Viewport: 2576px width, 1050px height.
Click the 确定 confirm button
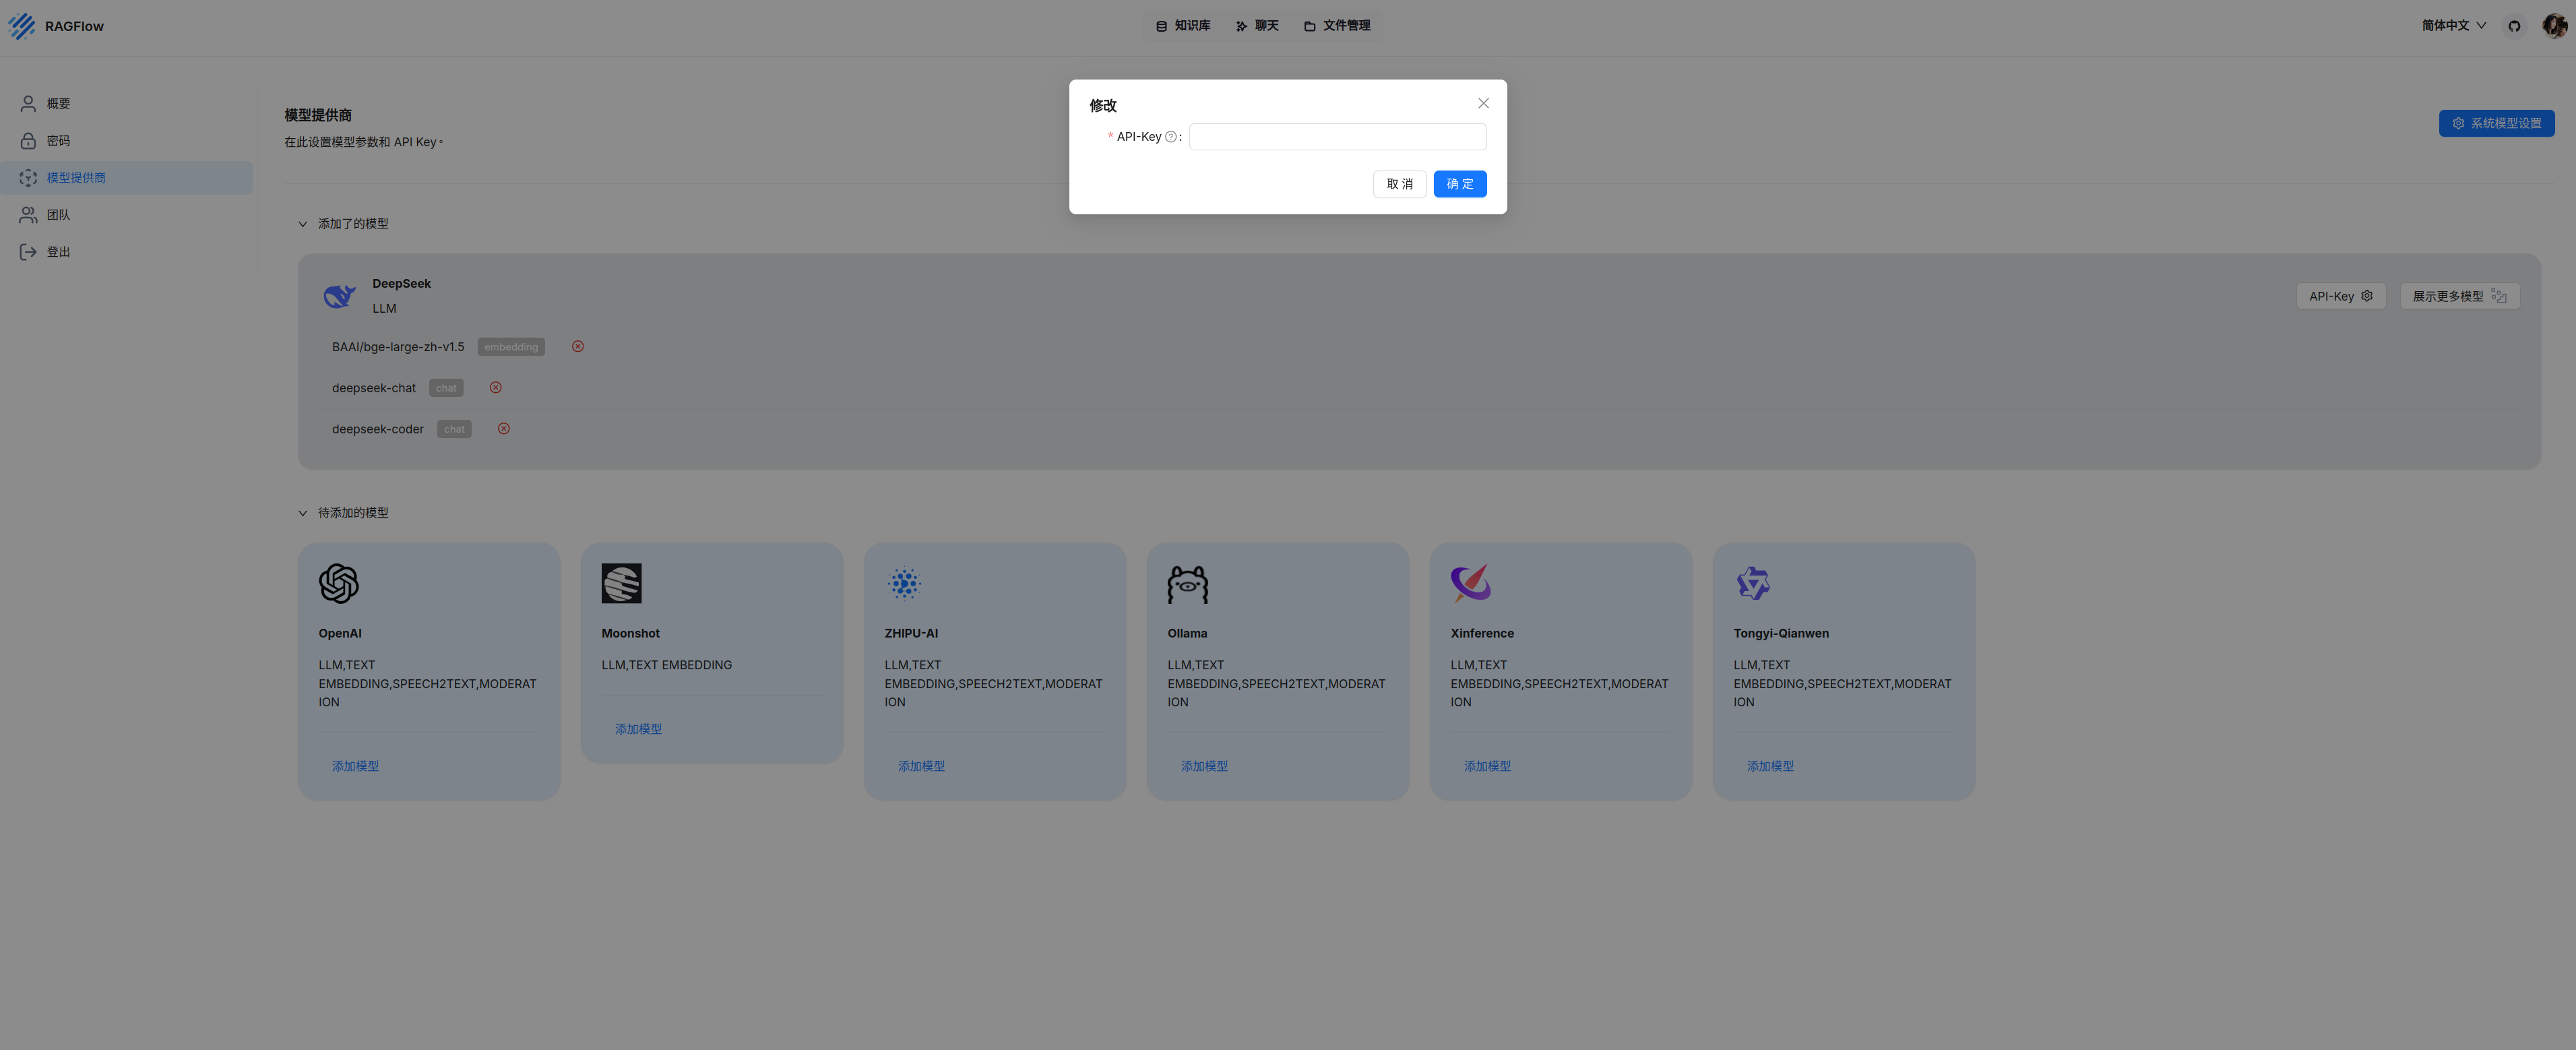1459,184
